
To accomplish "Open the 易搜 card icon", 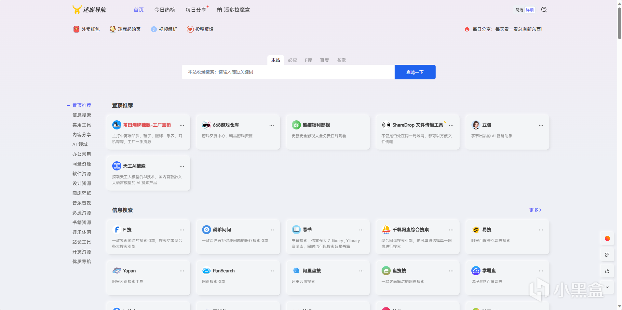I will 476,230.
